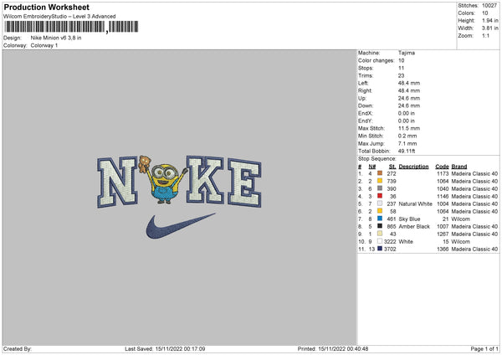Click the gray swatch for code 1040
The height and width of the screenshot is (355, 502).
click(380, 188)
